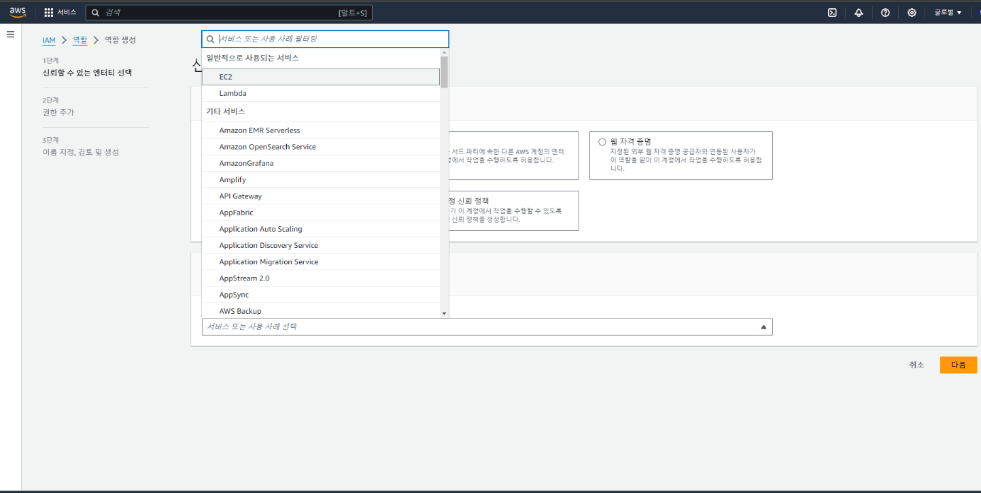Click the 취소 button

pyautogui.click(x=916, y=365)
